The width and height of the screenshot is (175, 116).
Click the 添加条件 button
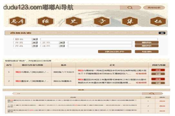(x=115, y=52)
